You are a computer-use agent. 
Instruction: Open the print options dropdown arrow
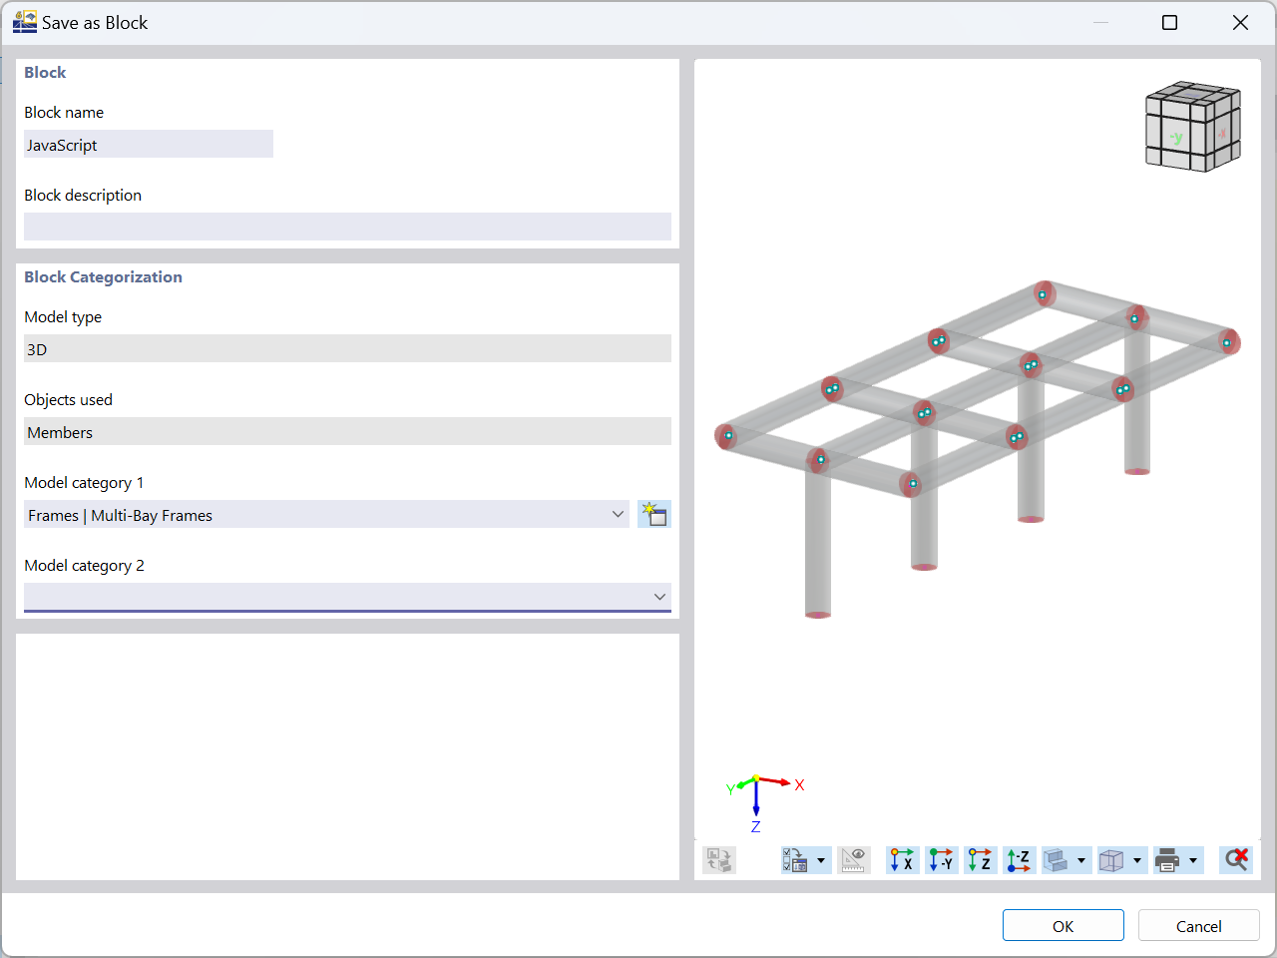pos(1193,860)
